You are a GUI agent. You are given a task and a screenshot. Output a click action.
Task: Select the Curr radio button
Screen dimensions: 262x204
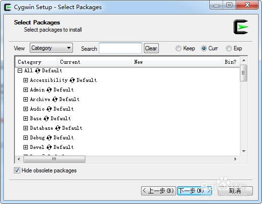[x=204, y=48]
